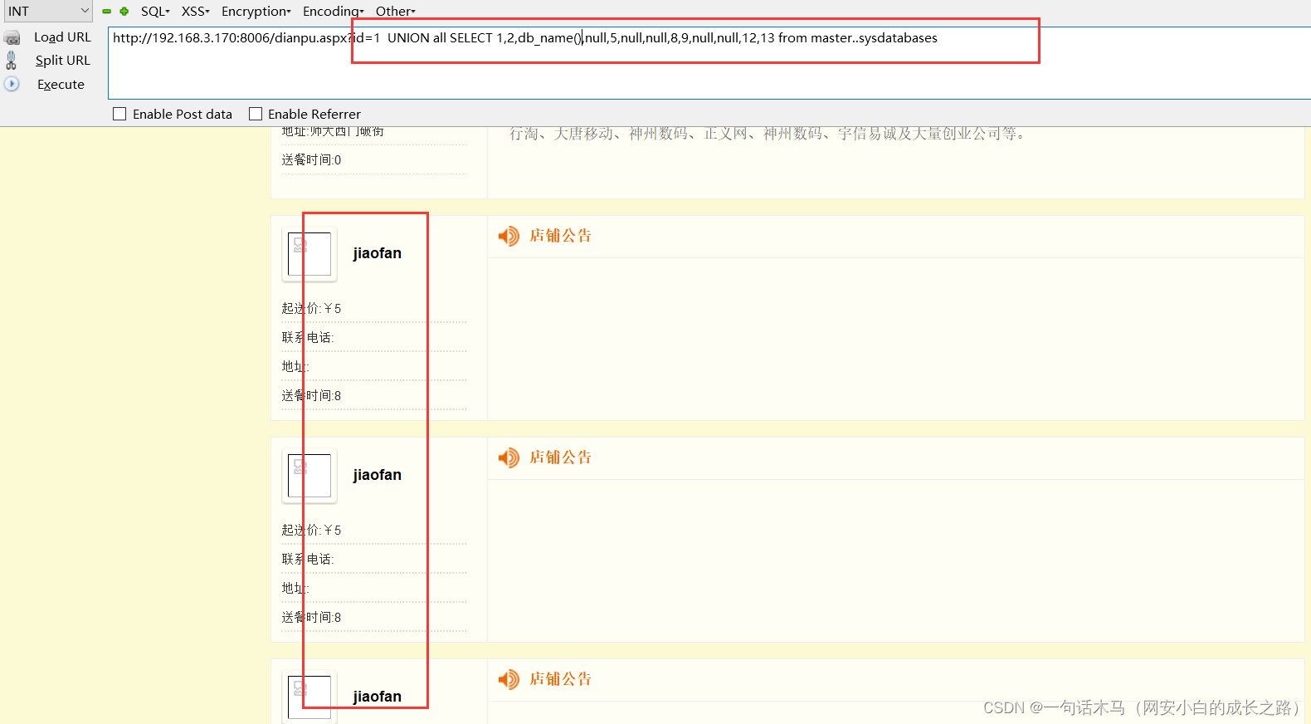The height and width of the screenshot is (724, 1311).
Task: Click the first jiaofan shop name
Action: click(378, 253)
